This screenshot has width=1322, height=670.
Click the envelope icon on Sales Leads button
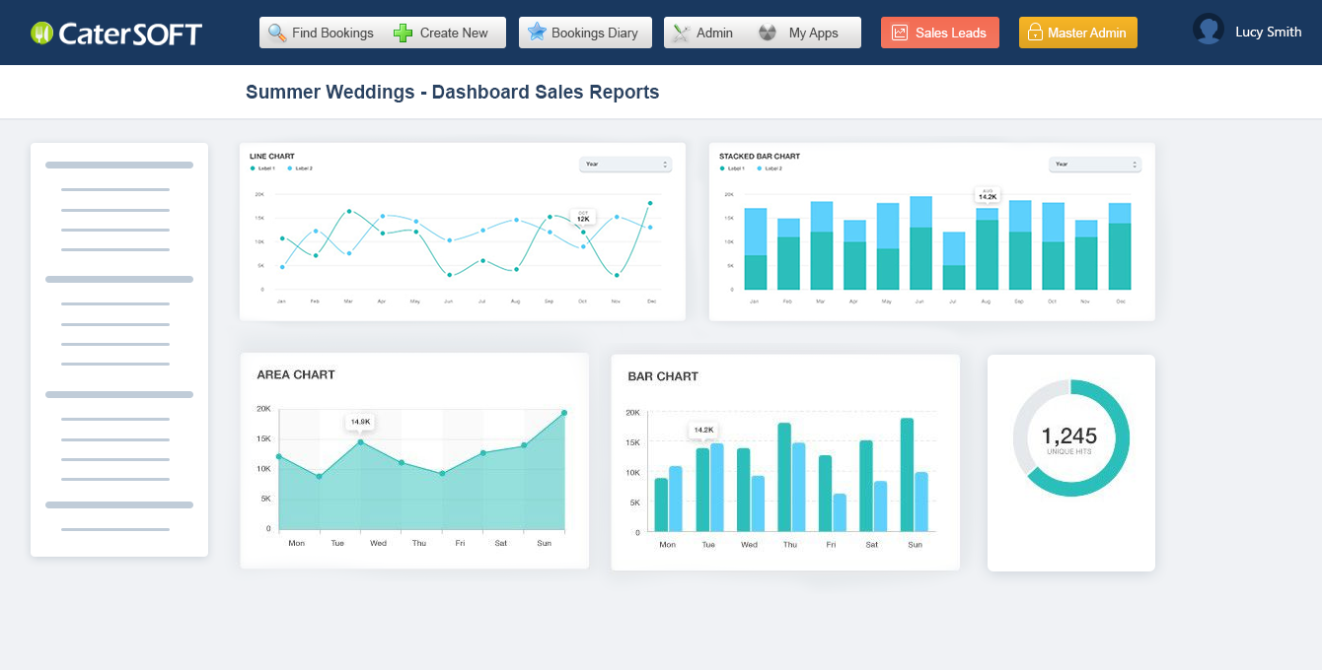(901, 32)
